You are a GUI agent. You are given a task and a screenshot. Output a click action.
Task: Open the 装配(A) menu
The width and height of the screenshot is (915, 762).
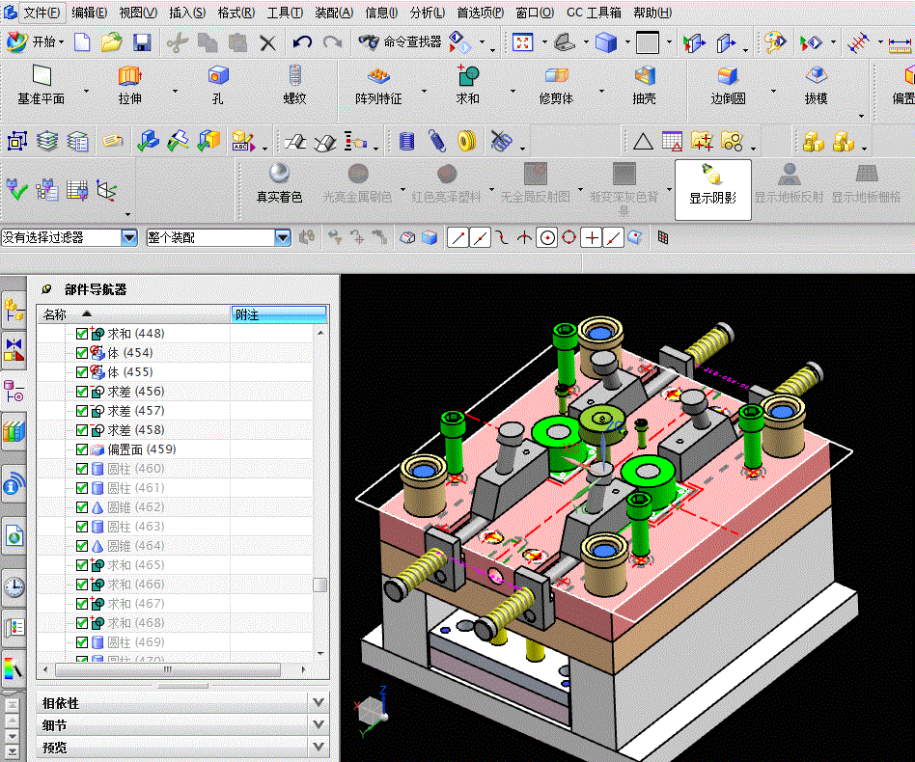(x=334, y=13)
